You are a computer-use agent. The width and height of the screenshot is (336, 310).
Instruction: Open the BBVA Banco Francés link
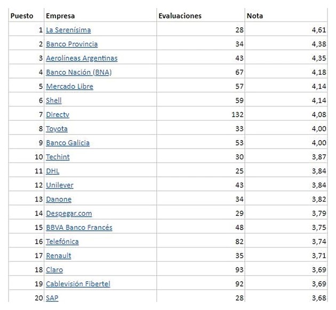[79, 227]
